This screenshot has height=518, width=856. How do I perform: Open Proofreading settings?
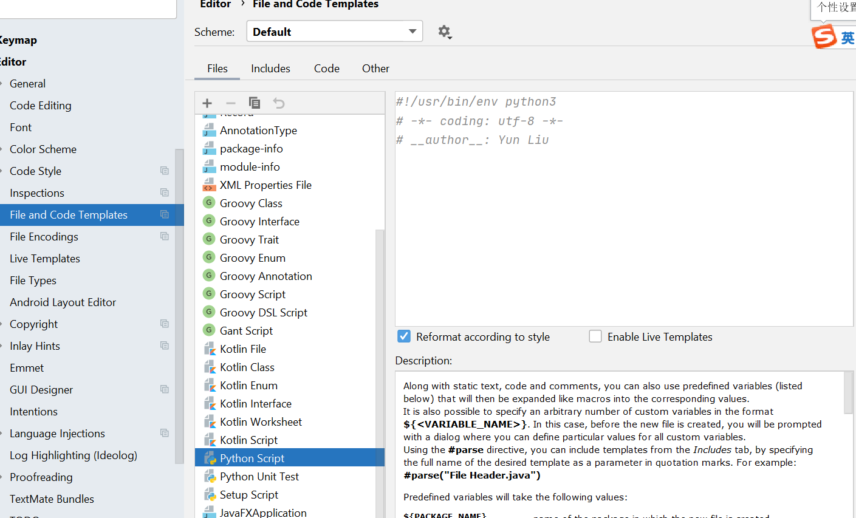coord(41,477)
